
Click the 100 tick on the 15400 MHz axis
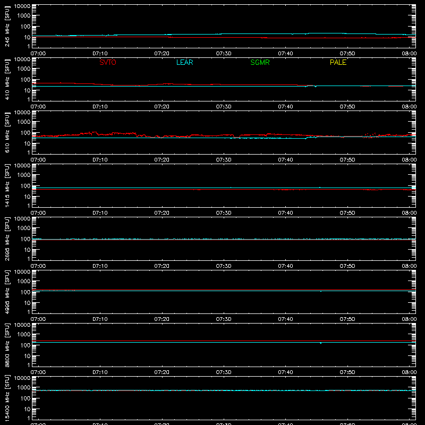25,398
